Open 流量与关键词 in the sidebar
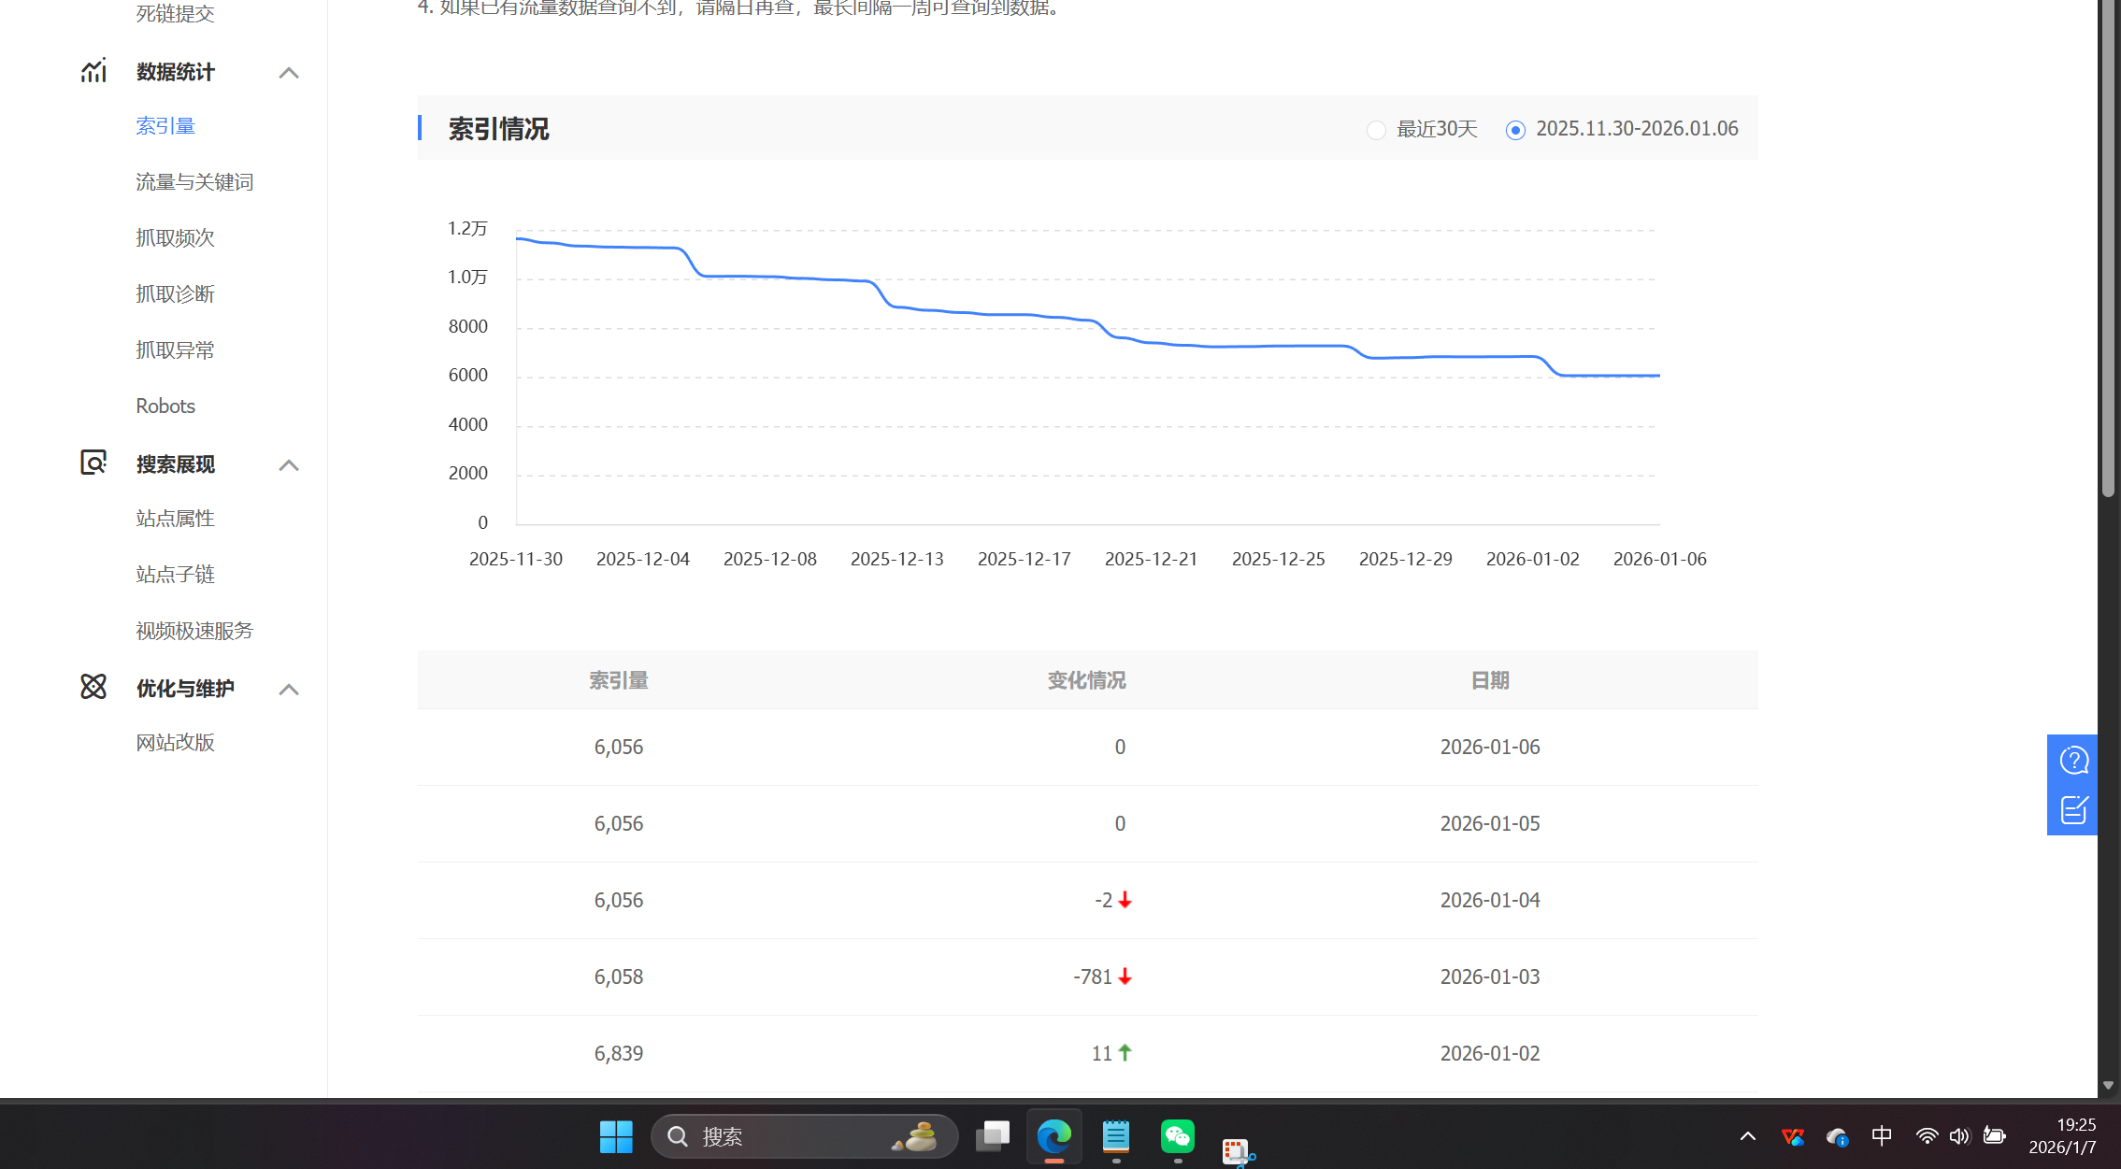The image size is (2121, 1169). click(194, 182)
